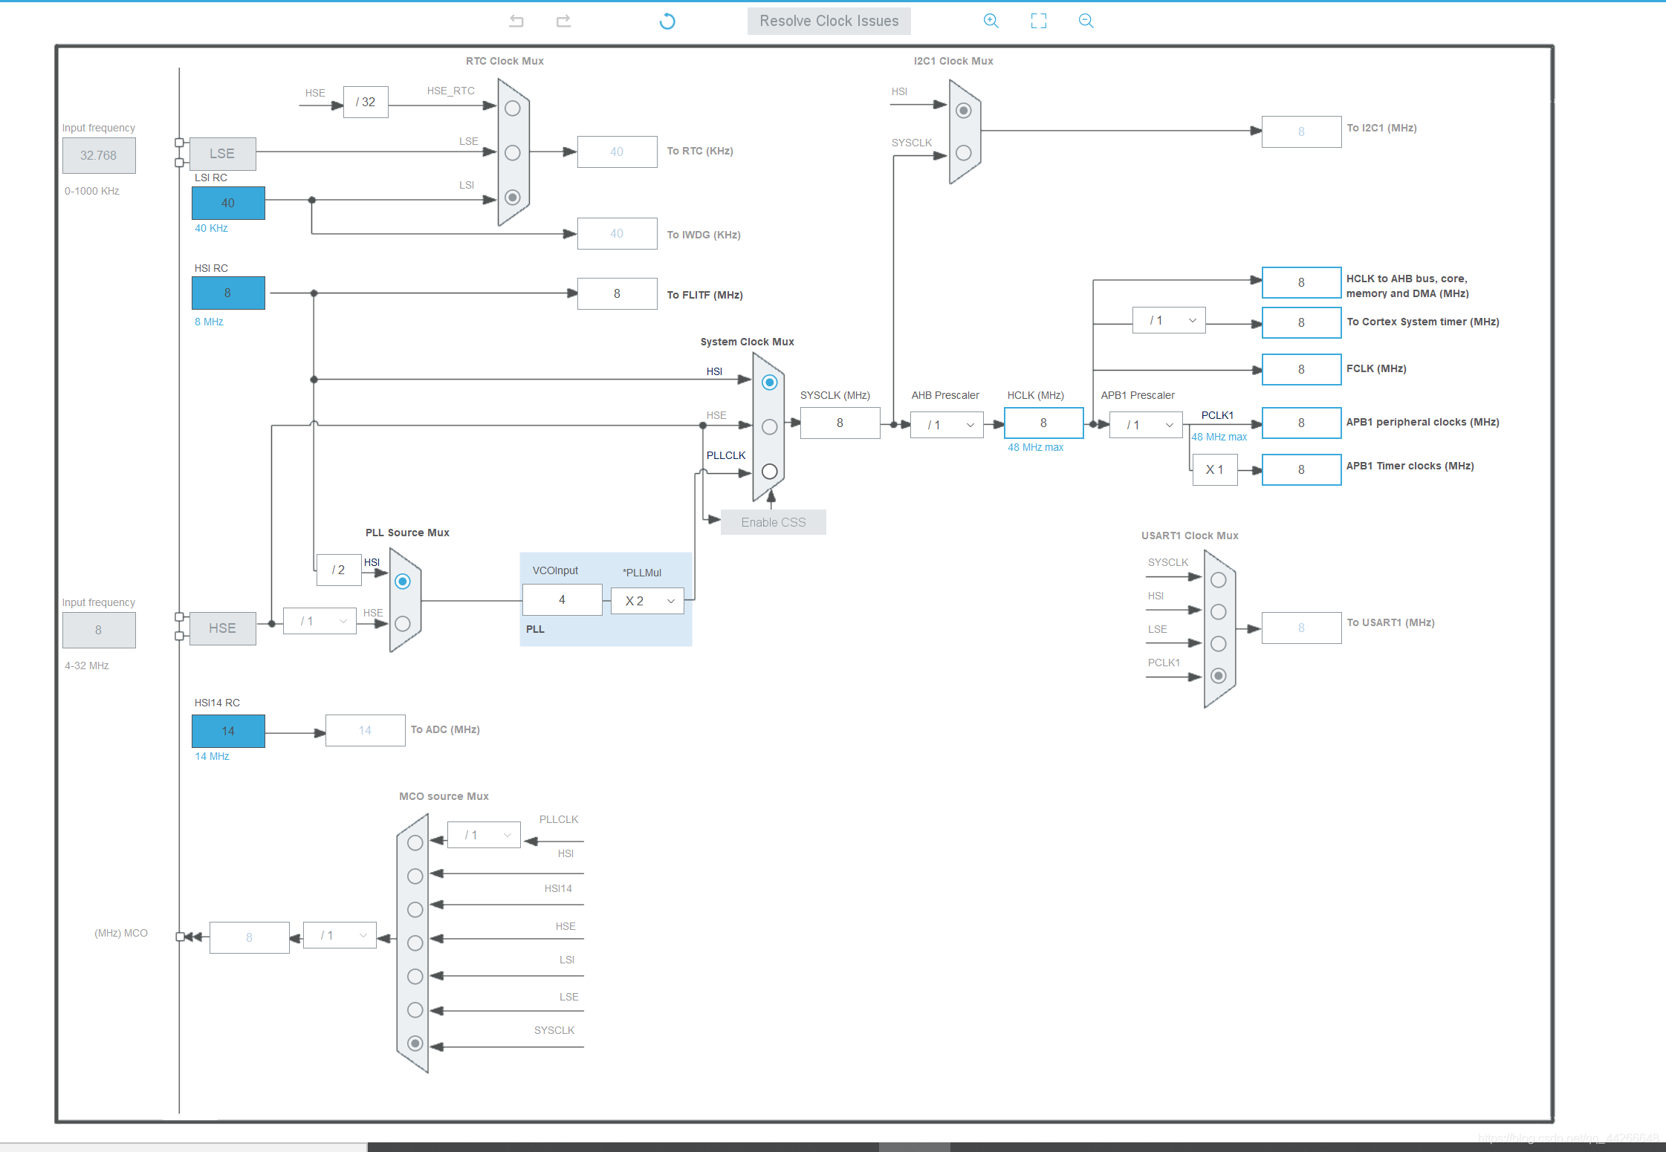The width and height of the screenshot is (1666, 1152).
Task: Select SYSCLK in I2C1 Clock Mux
Action: coord(964,153)
